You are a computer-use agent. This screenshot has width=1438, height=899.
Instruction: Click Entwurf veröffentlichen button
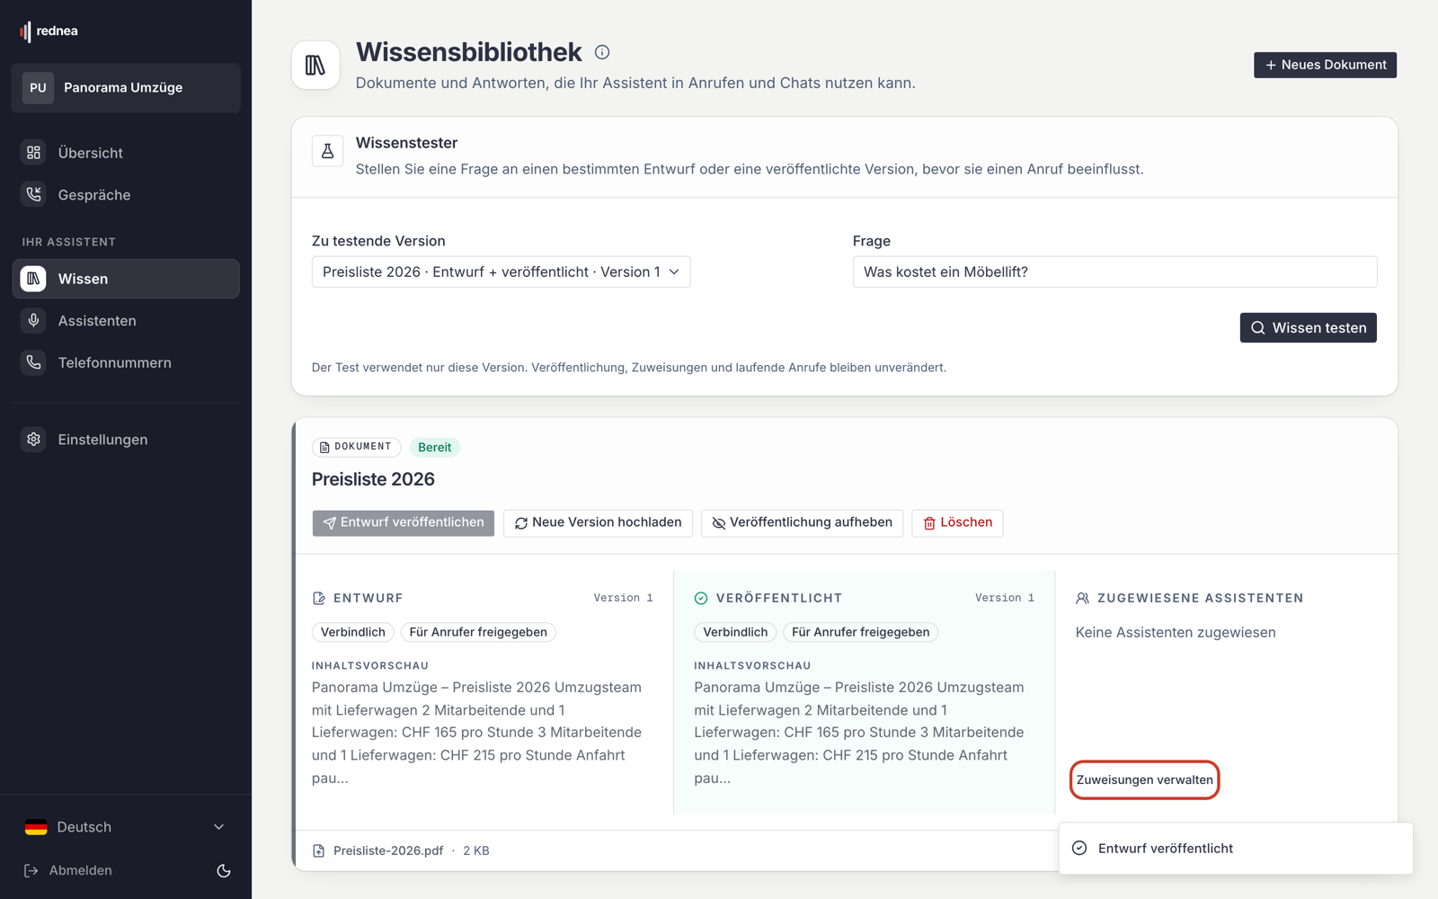pos(404,522)
